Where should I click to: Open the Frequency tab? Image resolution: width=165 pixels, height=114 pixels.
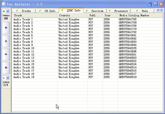click(118, 11)
